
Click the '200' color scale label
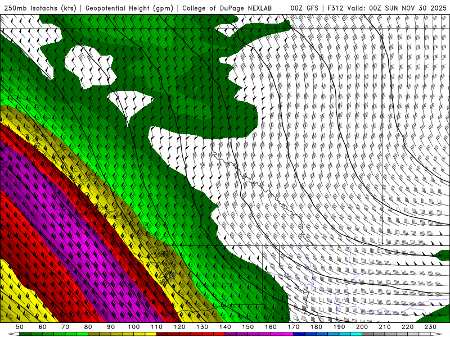tap(362, 327)
